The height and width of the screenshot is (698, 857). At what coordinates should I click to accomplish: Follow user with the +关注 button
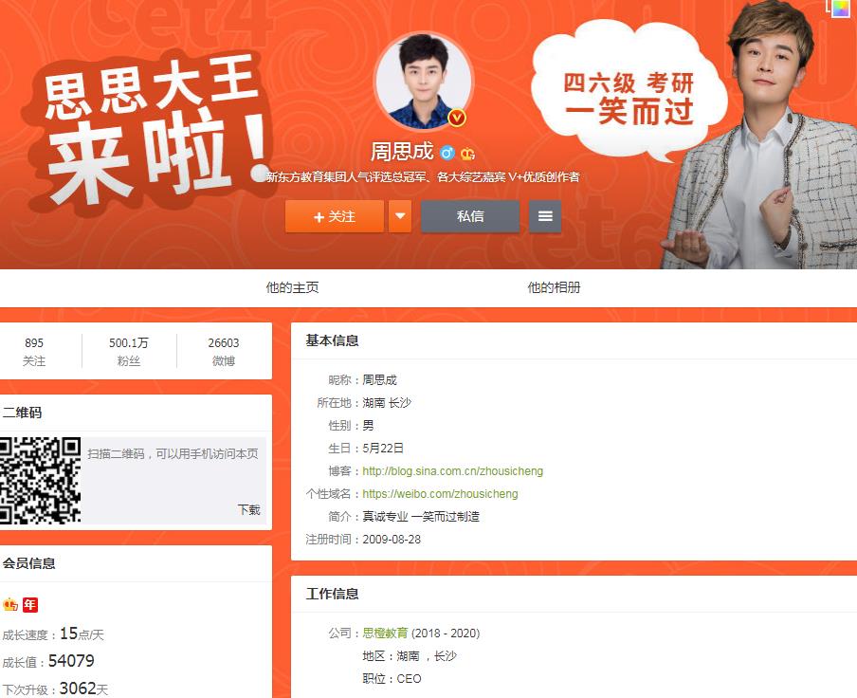click(x=335, y=216)
